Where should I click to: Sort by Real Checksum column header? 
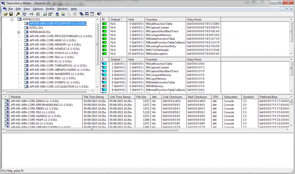pyautogui.click(x=199, y=97)
